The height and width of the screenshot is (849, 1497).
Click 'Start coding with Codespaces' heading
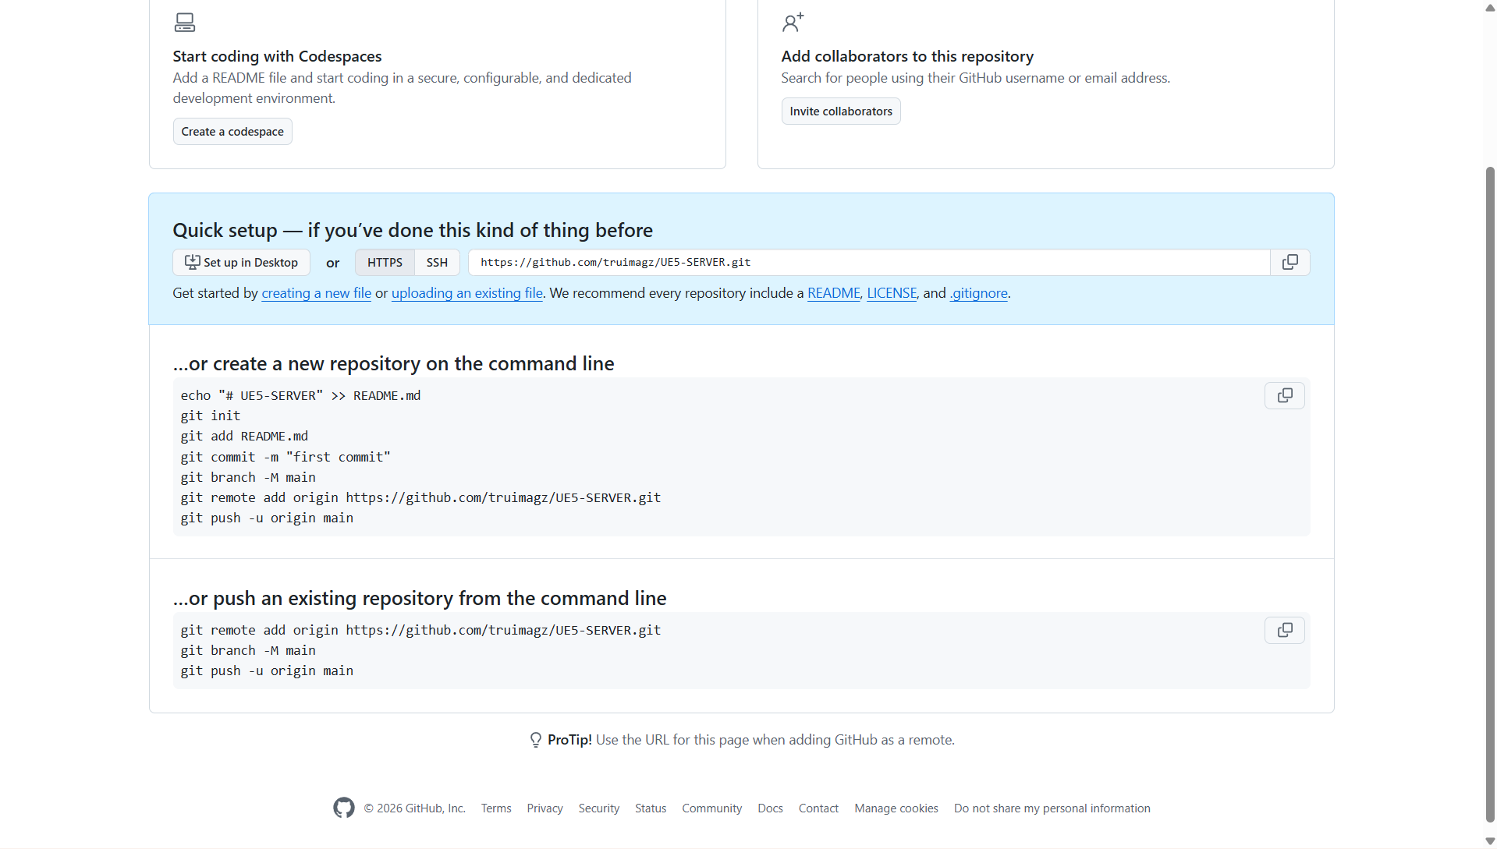277,56
